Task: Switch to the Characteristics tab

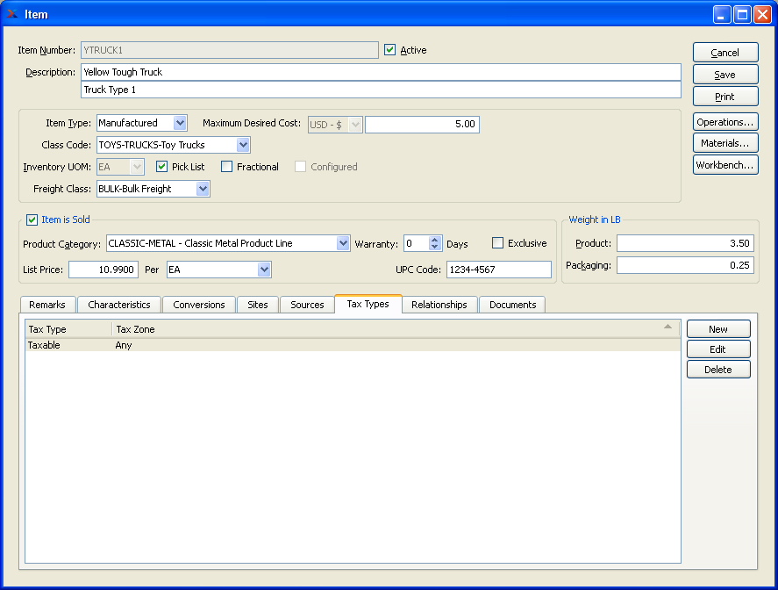Action: tap(119, 305)
